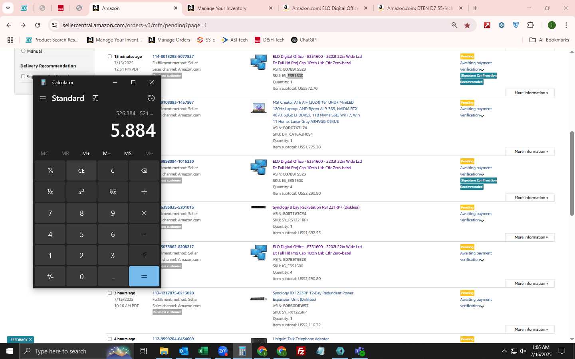
Task: Check order 113-1217875-0213020 checkbox
Action: pos(110,293)
